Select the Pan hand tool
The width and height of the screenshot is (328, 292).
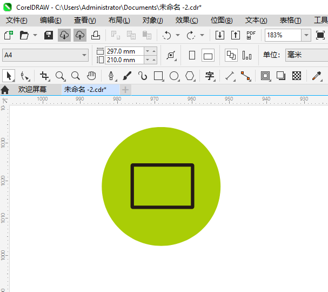(x=91, y=76)
